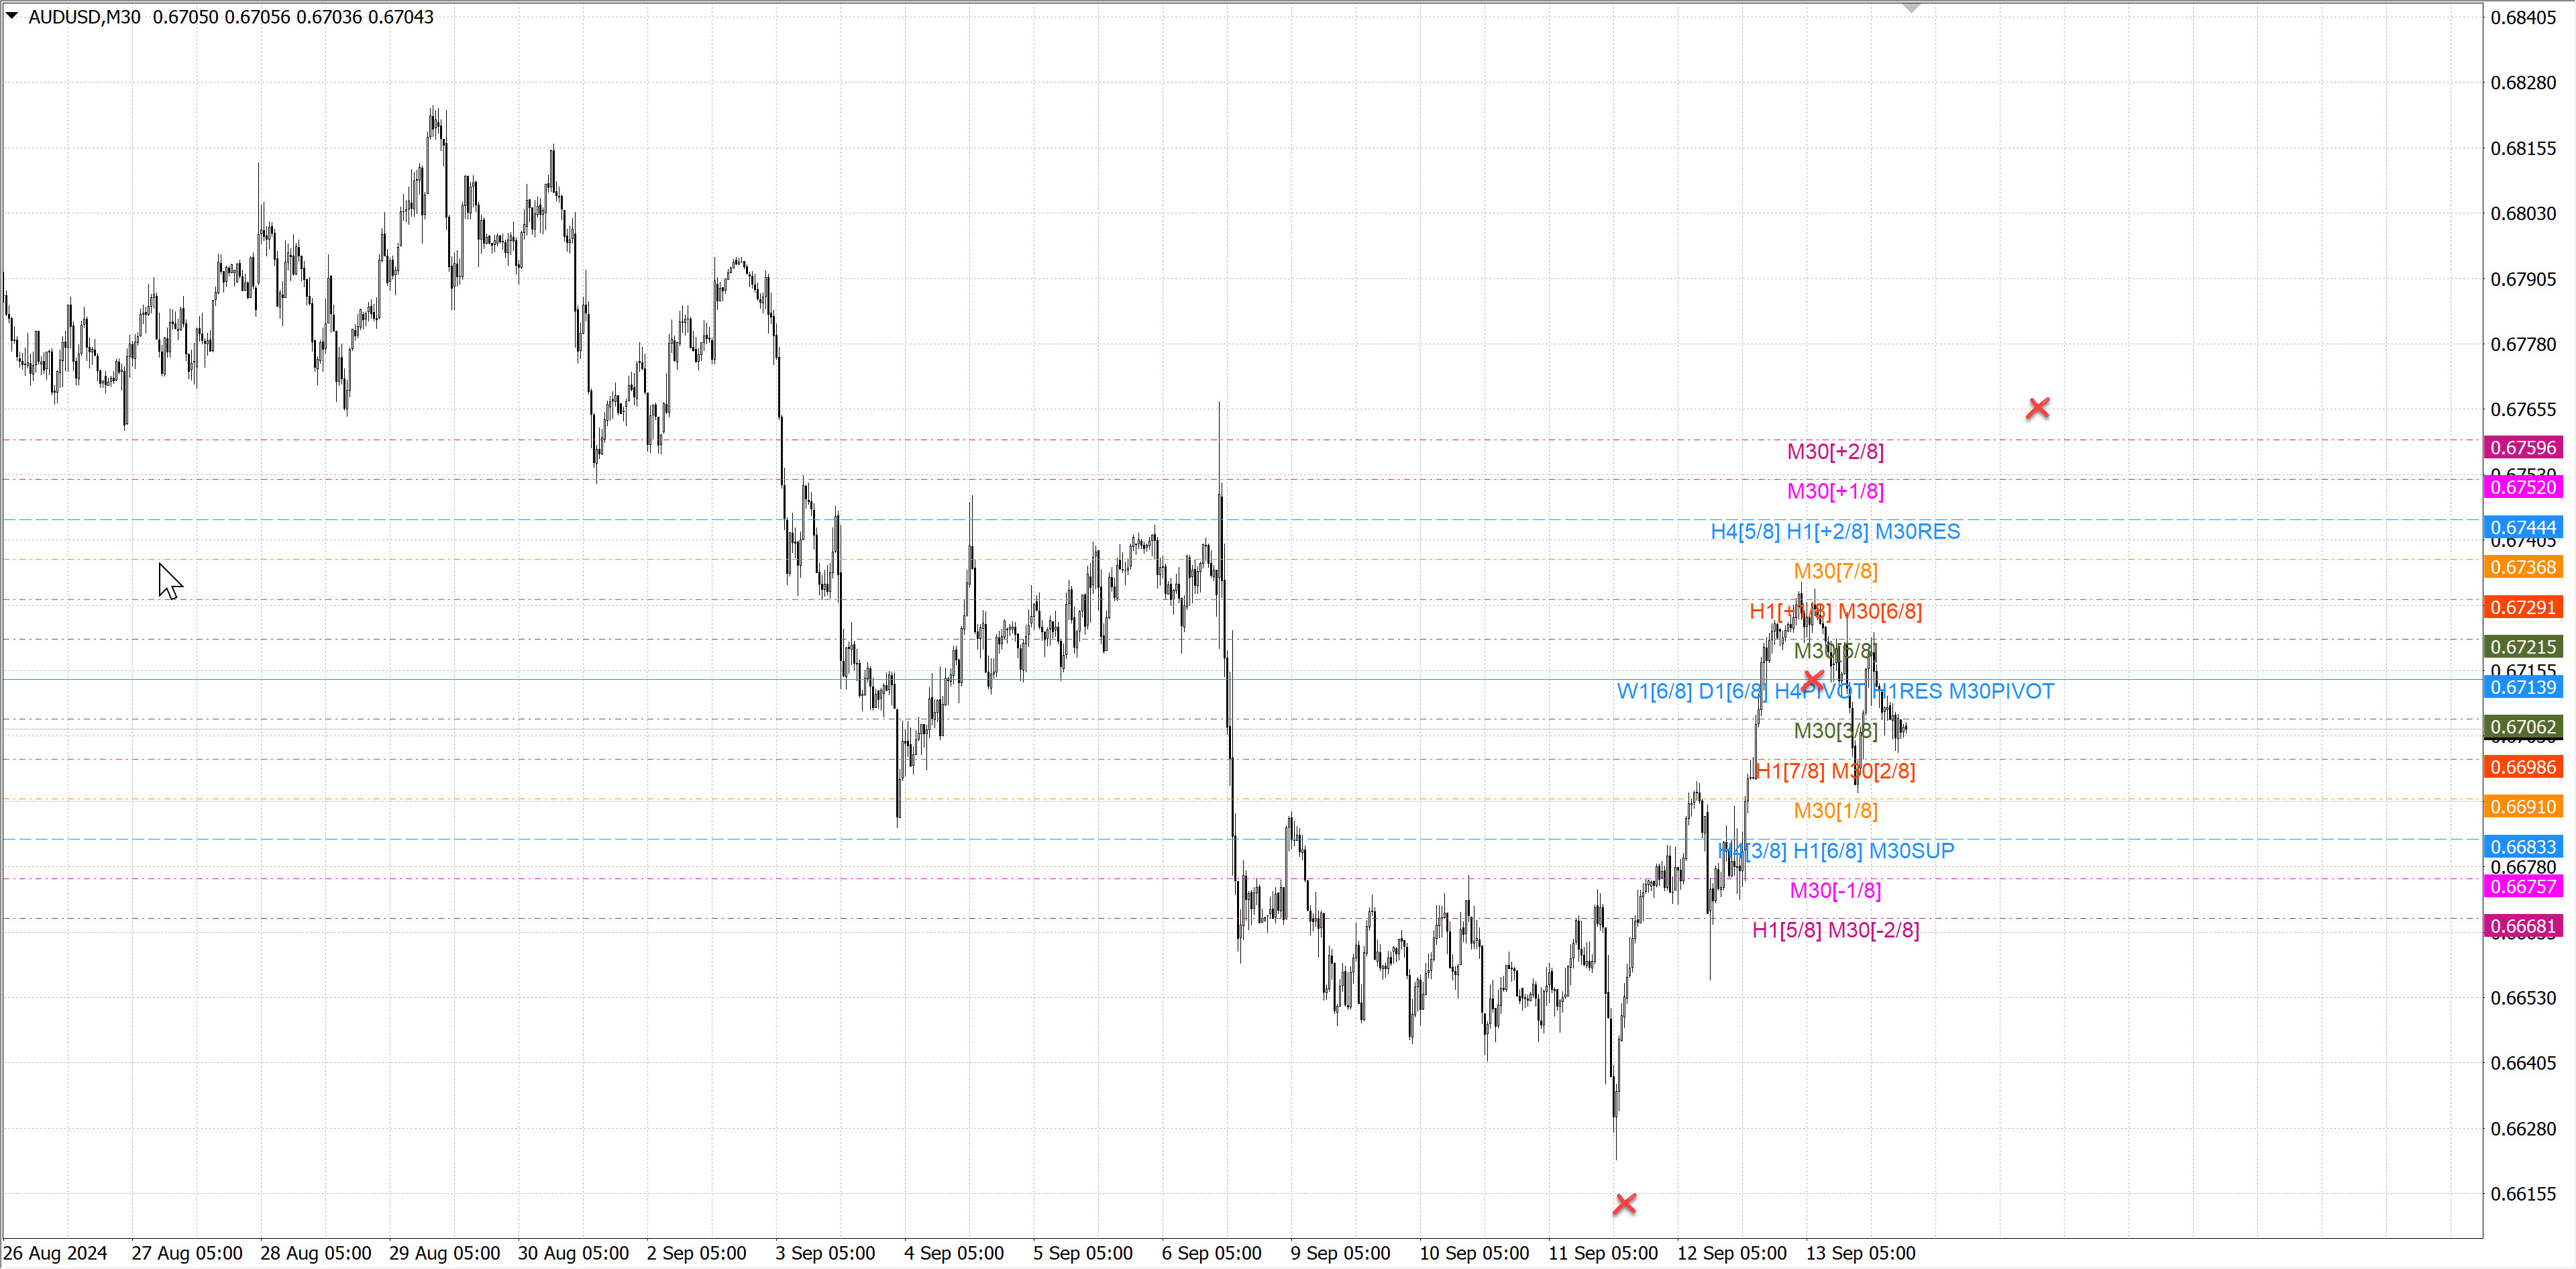The width and height of the screenshot is (2576, 1269).
Task: Click the 0.68405 price scale value
Action: coord(2522,17)
